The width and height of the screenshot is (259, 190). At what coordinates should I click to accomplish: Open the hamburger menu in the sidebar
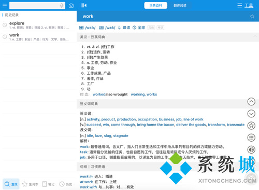pos(5,6)
